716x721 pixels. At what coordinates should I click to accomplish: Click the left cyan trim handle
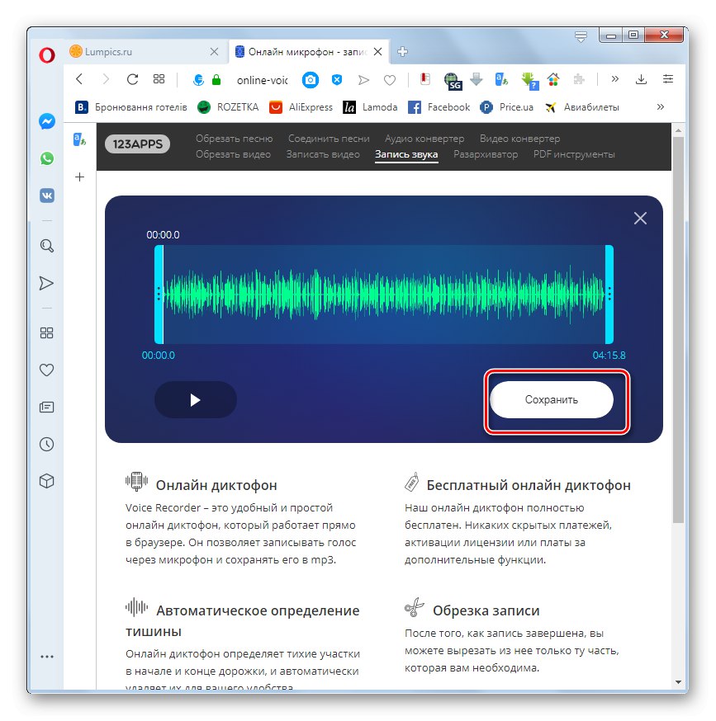click(159, 295)
